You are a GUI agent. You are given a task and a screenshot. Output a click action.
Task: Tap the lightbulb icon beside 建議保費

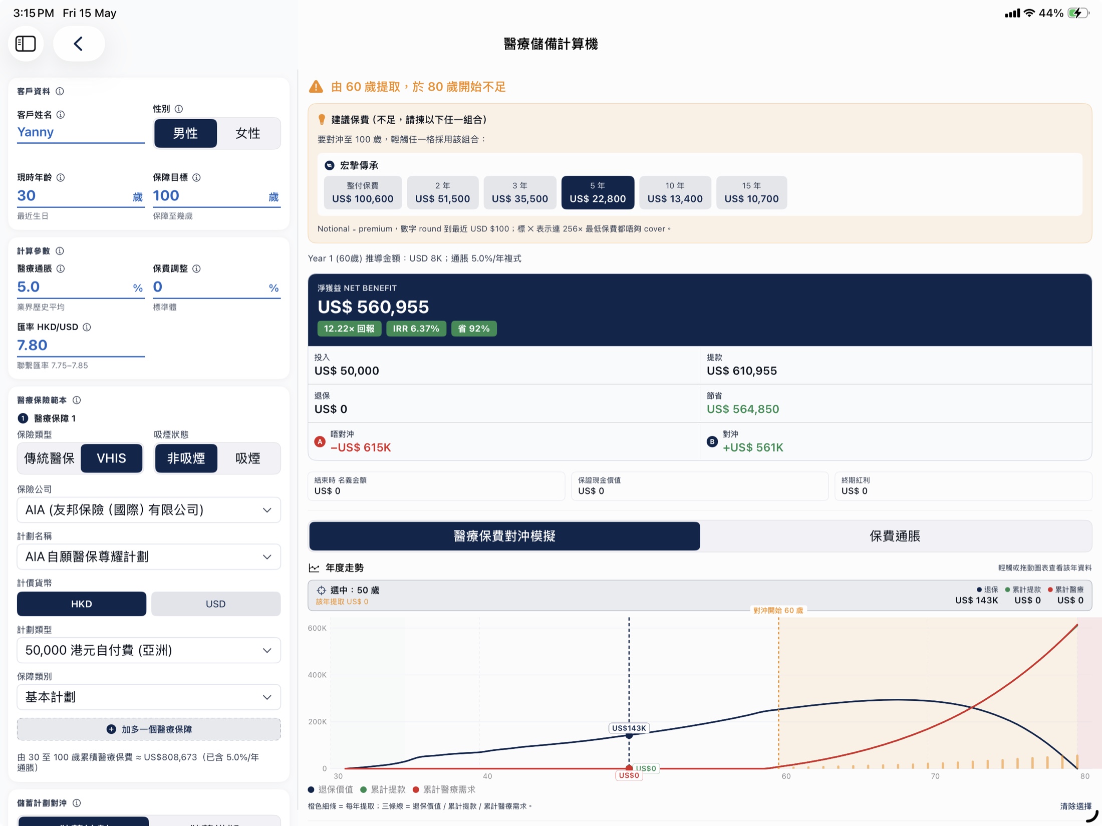tap(322, 120)
